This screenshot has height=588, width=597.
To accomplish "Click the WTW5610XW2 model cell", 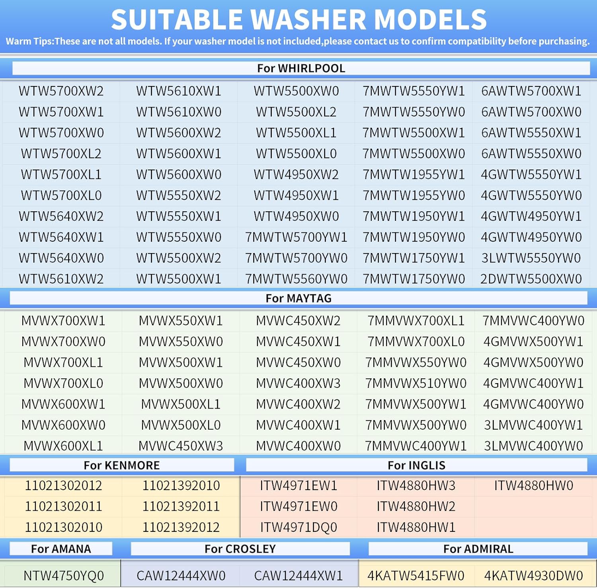I will coord(61,279).
